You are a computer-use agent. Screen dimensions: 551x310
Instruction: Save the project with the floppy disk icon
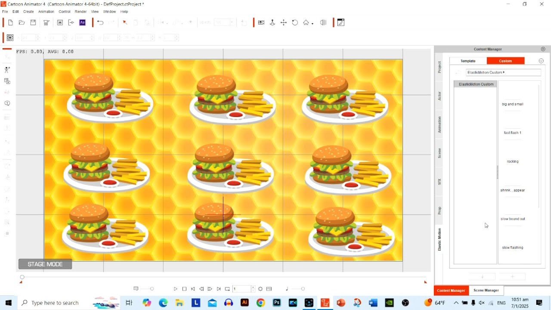click(x=33, y=22)
